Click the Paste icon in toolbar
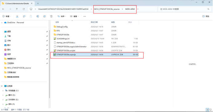The height and width of the screenshot is (112, 213). click(31, 16)
